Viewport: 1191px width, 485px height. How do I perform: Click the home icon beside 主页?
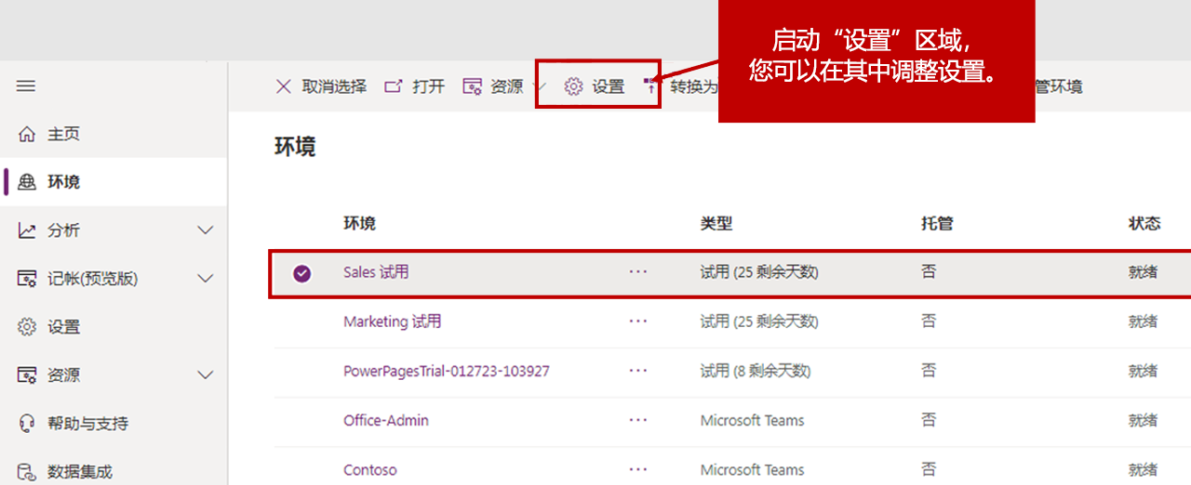(27, 135)
